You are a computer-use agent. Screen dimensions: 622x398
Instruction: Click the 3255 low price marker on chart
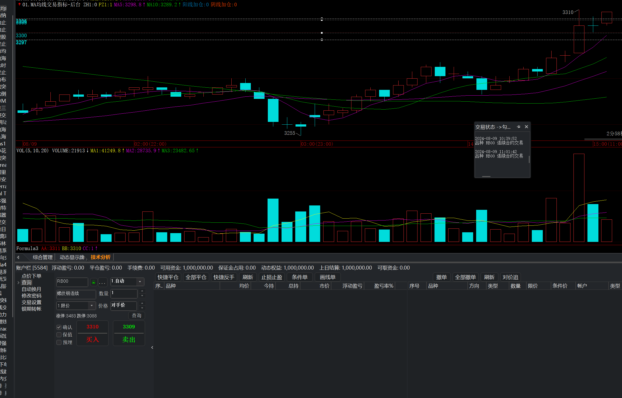click(290, 133)
